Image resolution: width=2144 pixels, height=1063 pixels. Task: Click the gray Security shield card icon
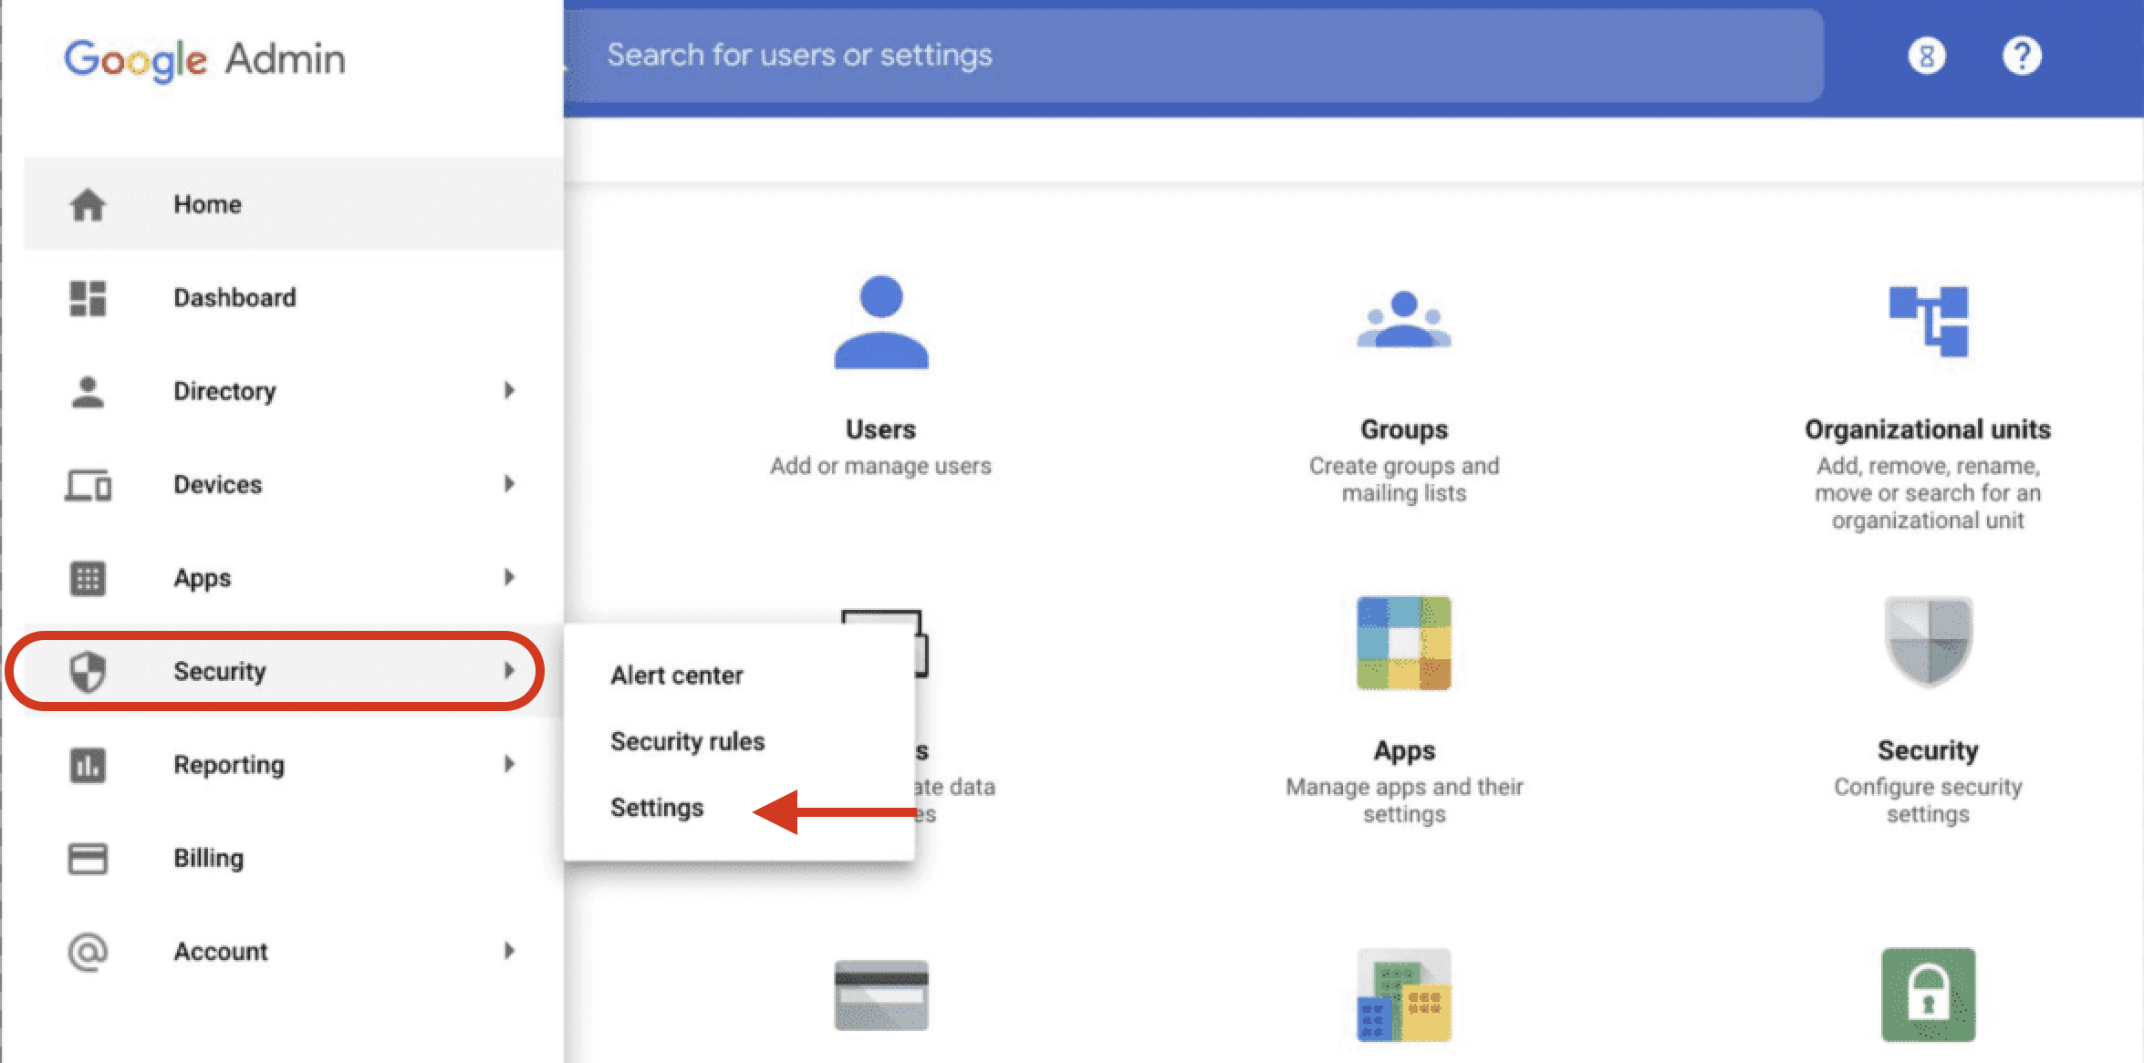1929,641
